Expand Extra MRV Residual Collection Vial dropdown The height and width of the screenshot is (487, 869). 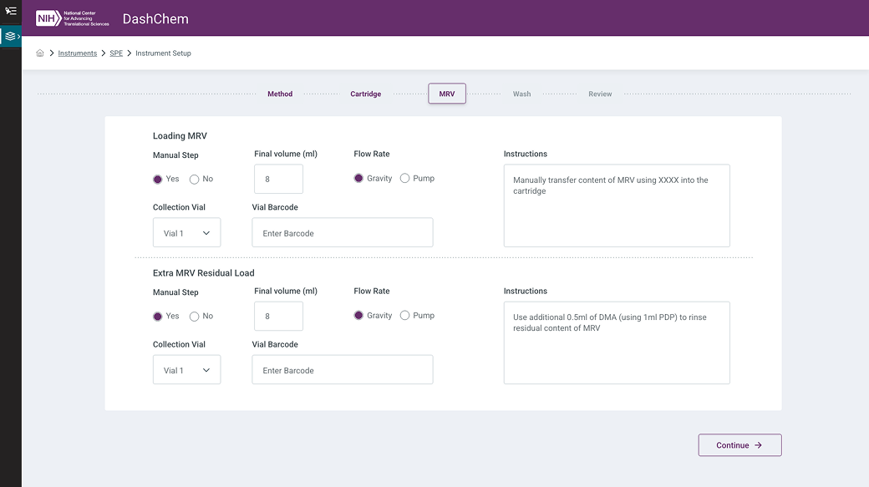(186, 370)
